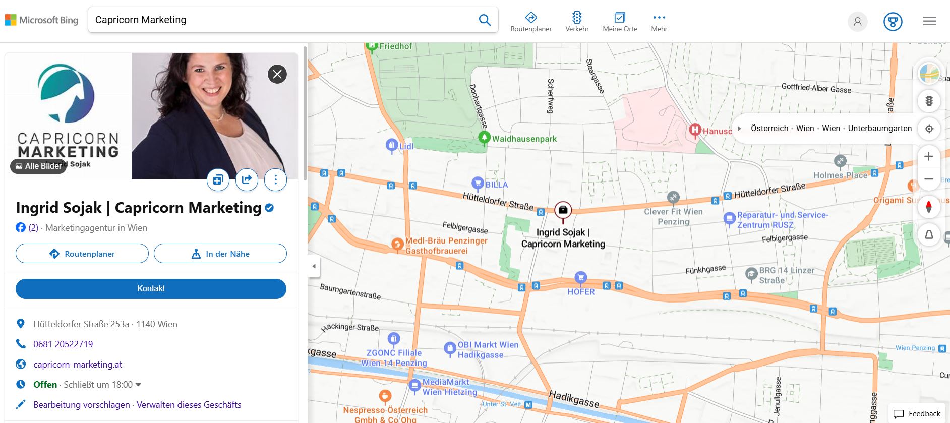The image size is (950, 423).
Task: Click the share arrow icon
Action: pyautogui.click(x=247, y=179)
